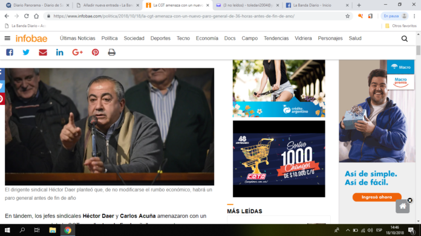Viewport: 421px width, 236px height.
Task: Click the Héctor Daer article photo
Action: pos(109,127)
